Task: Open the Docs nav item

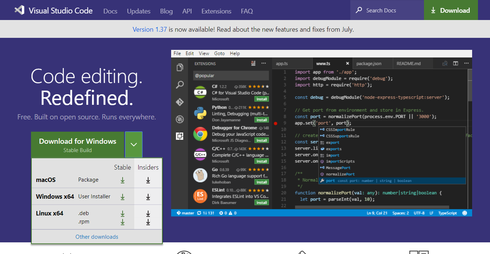Action: (110, 11)
